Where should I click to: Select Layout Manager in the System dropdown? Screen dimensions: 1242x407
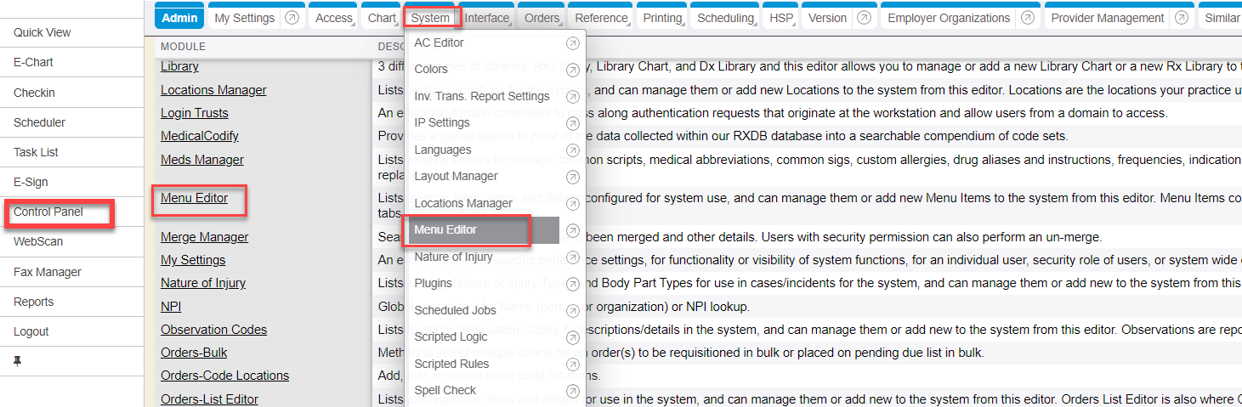pyautogui.click(x=456, y=177)
